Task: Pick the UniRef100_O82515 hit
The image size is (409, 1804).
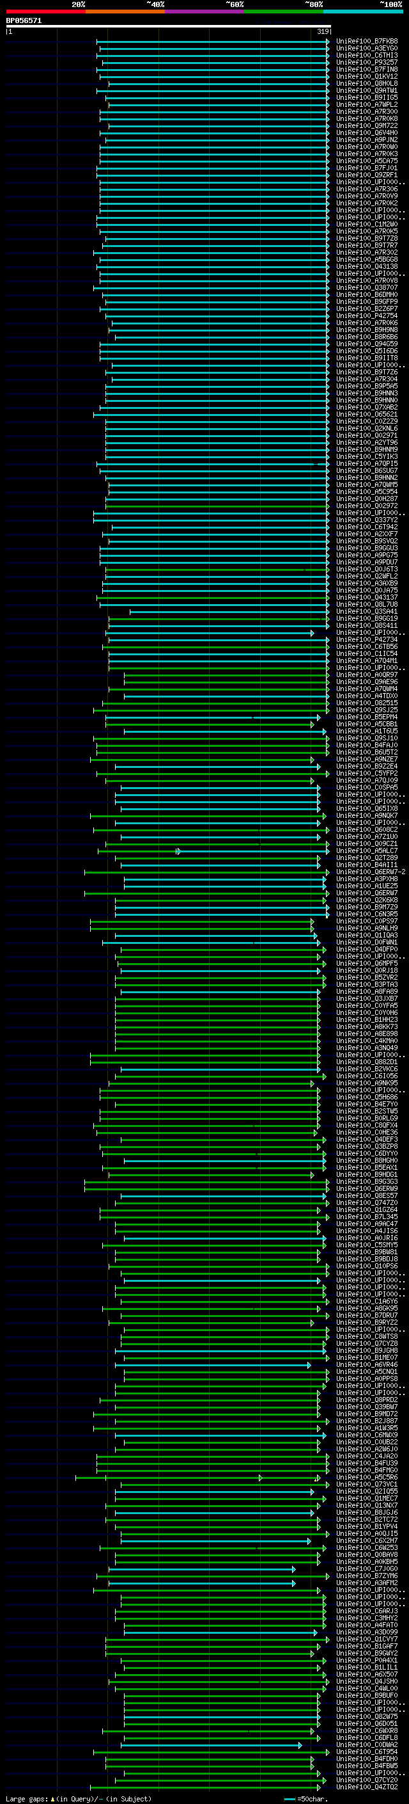Action: tap(367, 703)
